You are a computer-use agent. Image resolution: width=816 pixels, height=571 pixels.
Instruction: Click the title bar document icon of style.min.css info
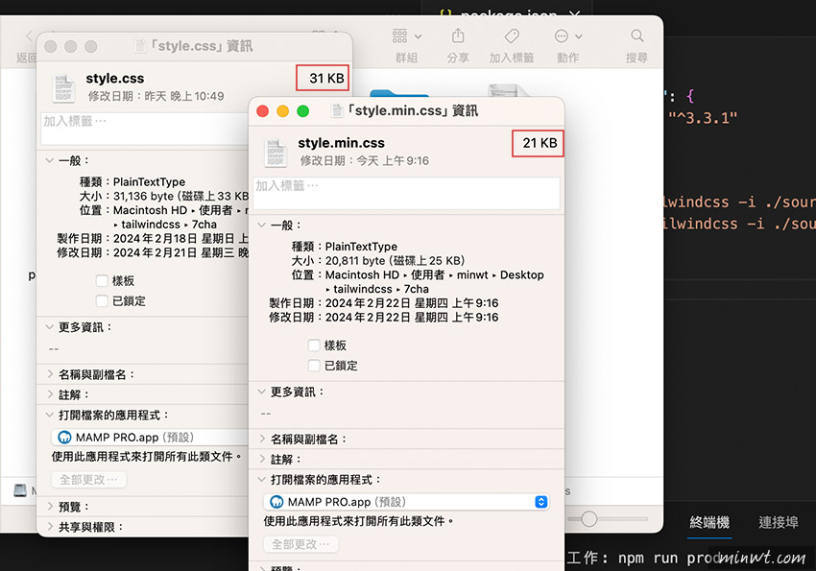337,110
